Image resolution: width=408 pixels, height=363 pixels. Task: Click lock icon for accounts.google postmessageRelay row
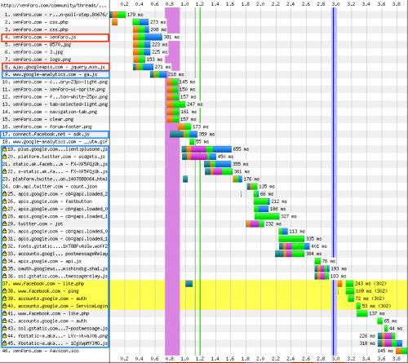tap(4, 254)
